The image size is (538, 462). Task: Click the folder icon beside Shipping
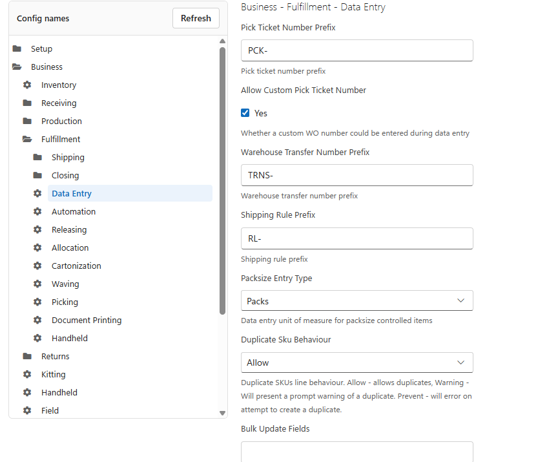click(37, 157)
